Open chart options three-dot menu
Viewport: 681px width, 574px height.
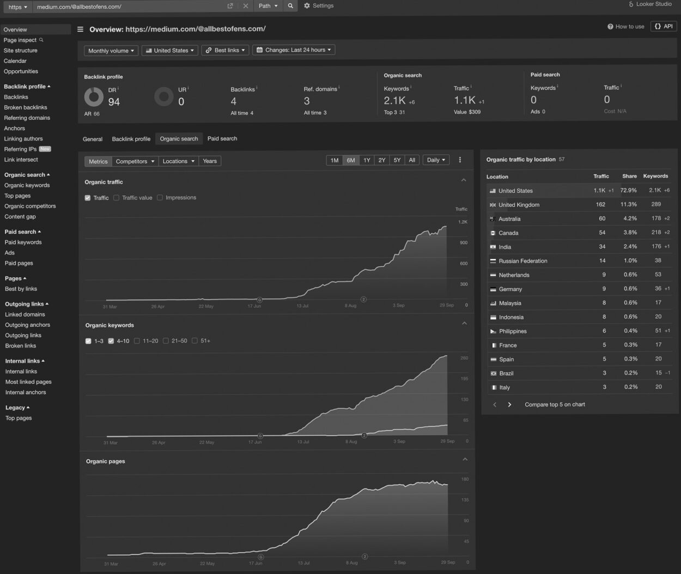[x=460, y=160]
